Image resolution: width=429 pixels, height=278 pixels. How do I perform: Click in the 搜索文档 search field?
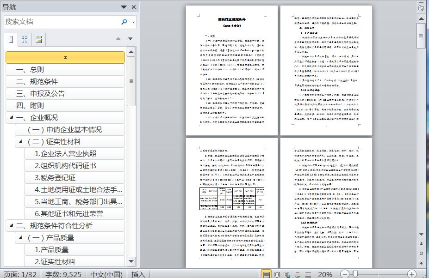pyautogui.click(x=60, y=22)
